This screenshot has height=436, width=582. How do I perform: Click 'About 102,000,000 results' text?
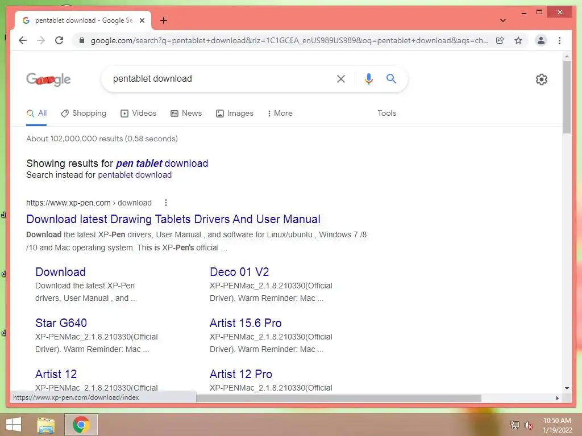pos(74,139)
